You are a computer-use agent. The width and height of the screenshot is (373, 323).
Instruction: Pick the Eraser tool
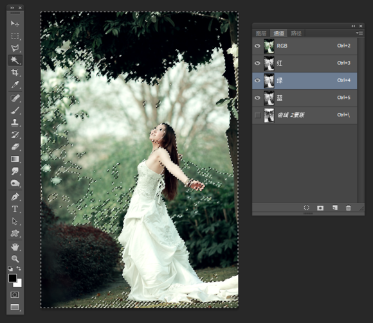[x=15, y=146]
